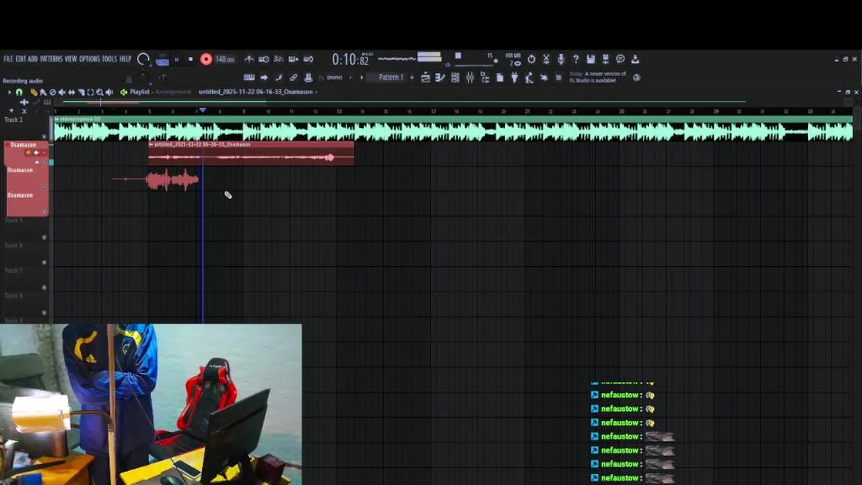Viewport: 862px width, 485px height.
Task: Click the Play/Pause transport button
Action: point(176,59)
